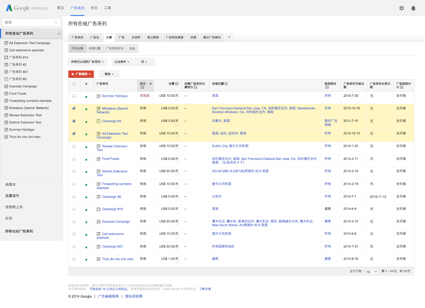
Task: Click the search magnifier icon in sidebar
Action: (x=56, y=22)
